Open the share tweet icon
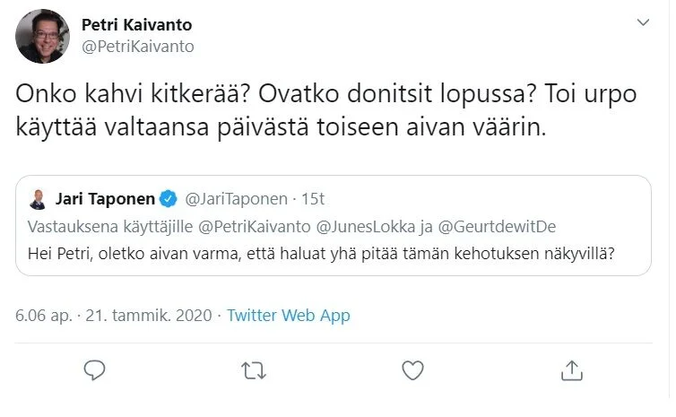Viewport: 676px width, 417px height. point(572,369)
